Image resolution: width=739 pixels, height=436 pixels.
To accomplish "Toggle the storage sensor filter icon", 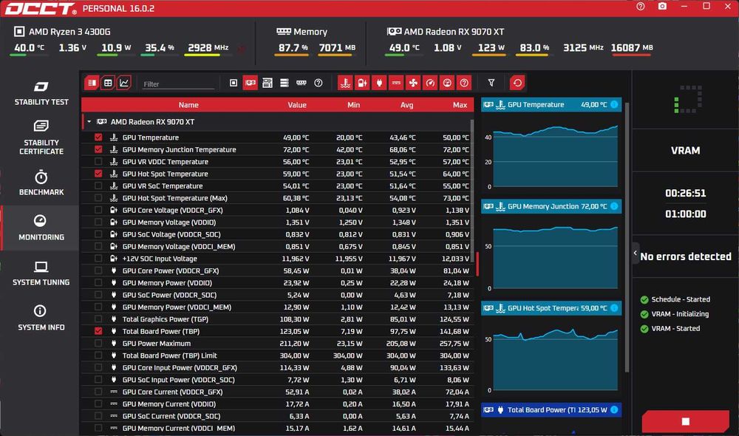I will point(285,83).
